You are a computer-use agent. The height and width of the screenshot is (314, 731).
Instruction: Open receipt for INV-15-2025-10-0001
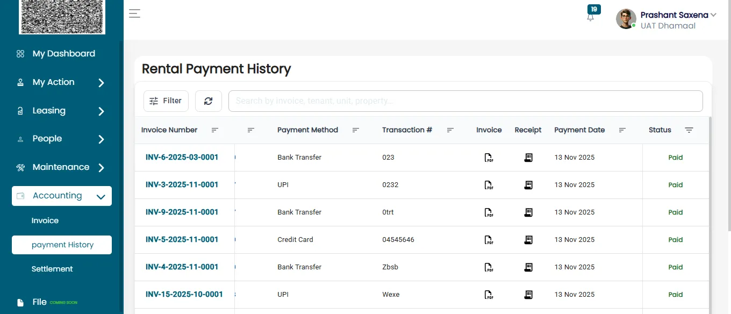(x=528, y=295)
